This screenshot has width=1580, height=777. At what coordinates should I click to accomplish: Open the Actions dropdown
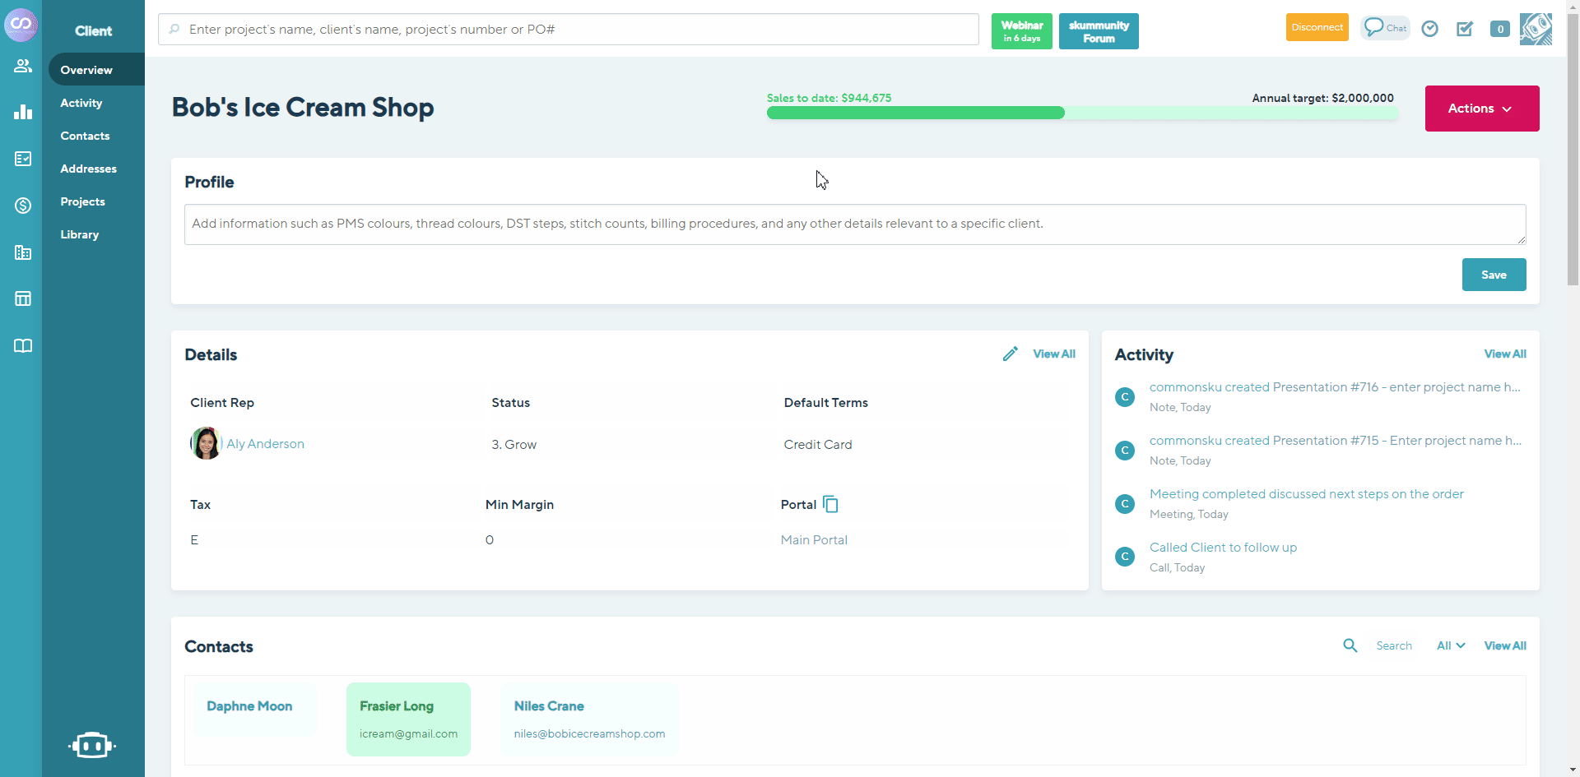coord(1480,108)
